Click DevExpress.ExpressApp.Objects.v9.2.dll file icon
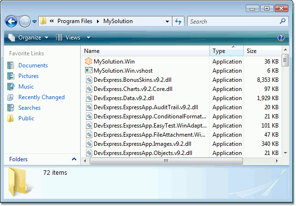The height and width of the screenshot is (206, 296). tap(89, 153)
